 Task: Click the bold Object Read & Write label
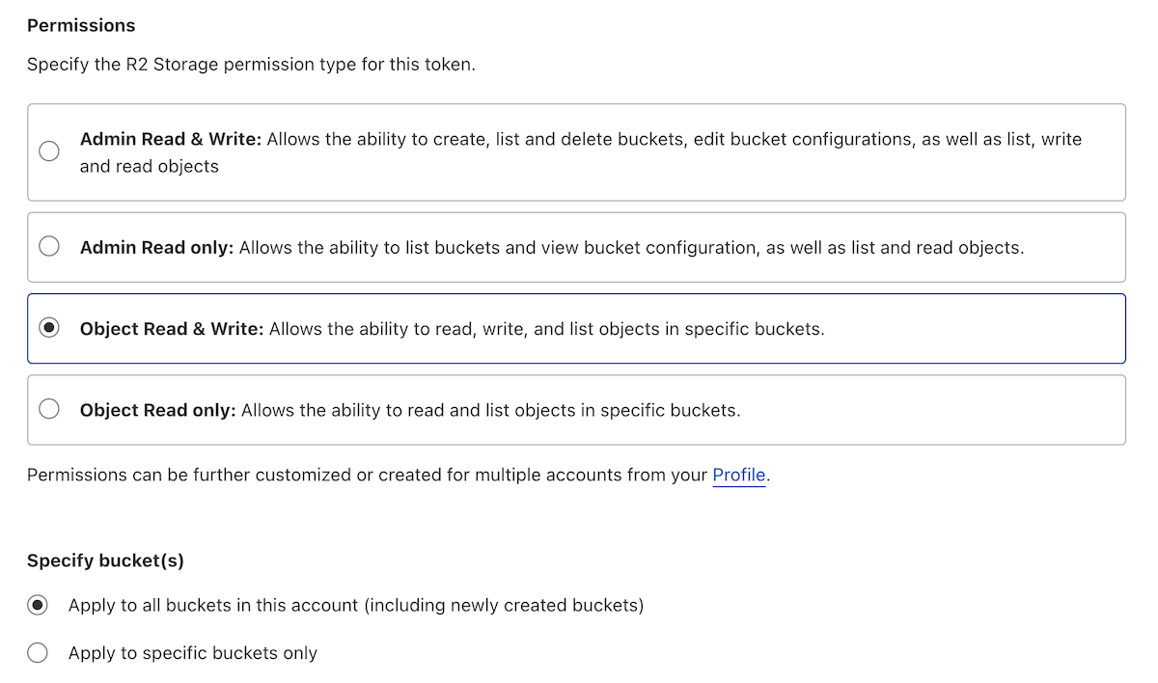tap(171, 328)
